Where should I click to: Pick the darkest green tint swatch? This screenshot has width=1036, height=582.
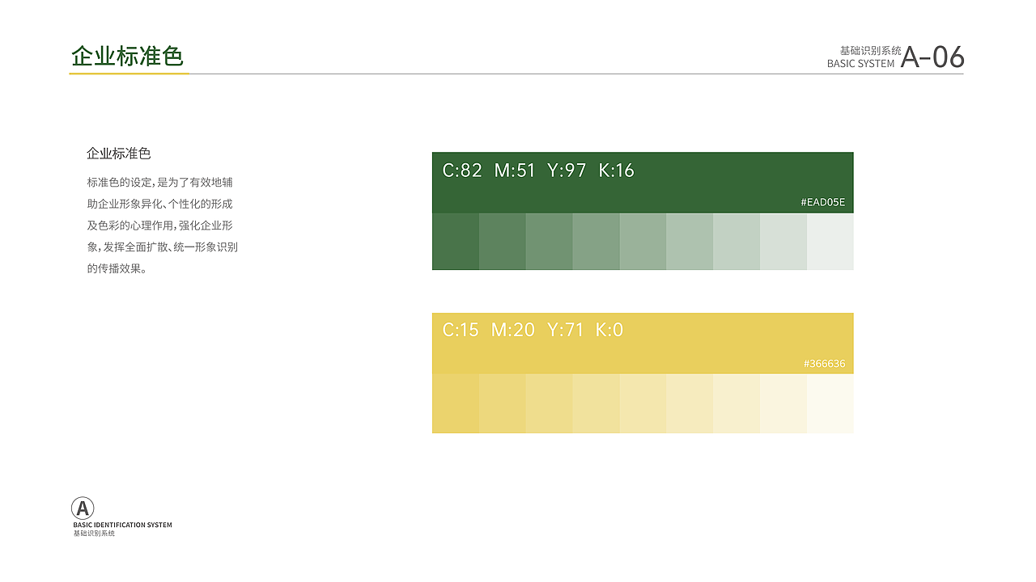pos(456,242)
